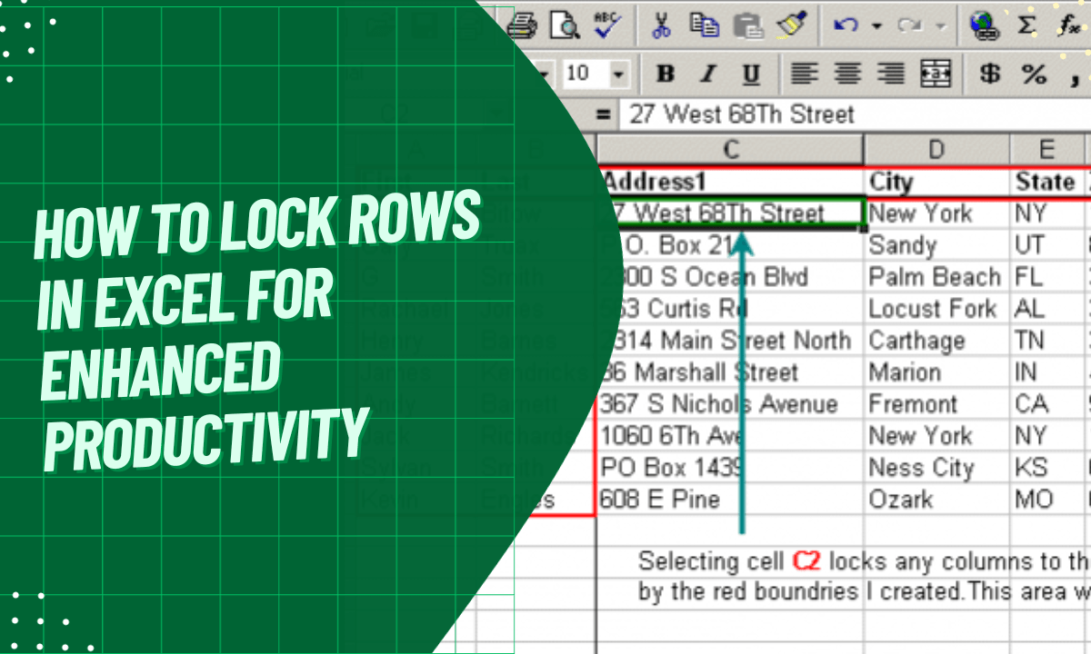Open Print Preview
Viewport: 1091px width, 654px height.
(x=566, y=25)
